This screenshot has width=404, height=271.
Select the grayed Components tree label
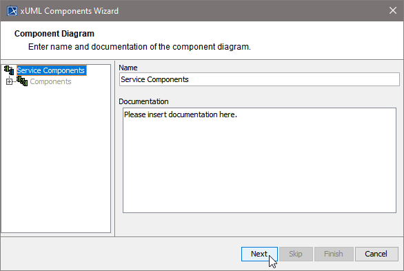[50, 81]
